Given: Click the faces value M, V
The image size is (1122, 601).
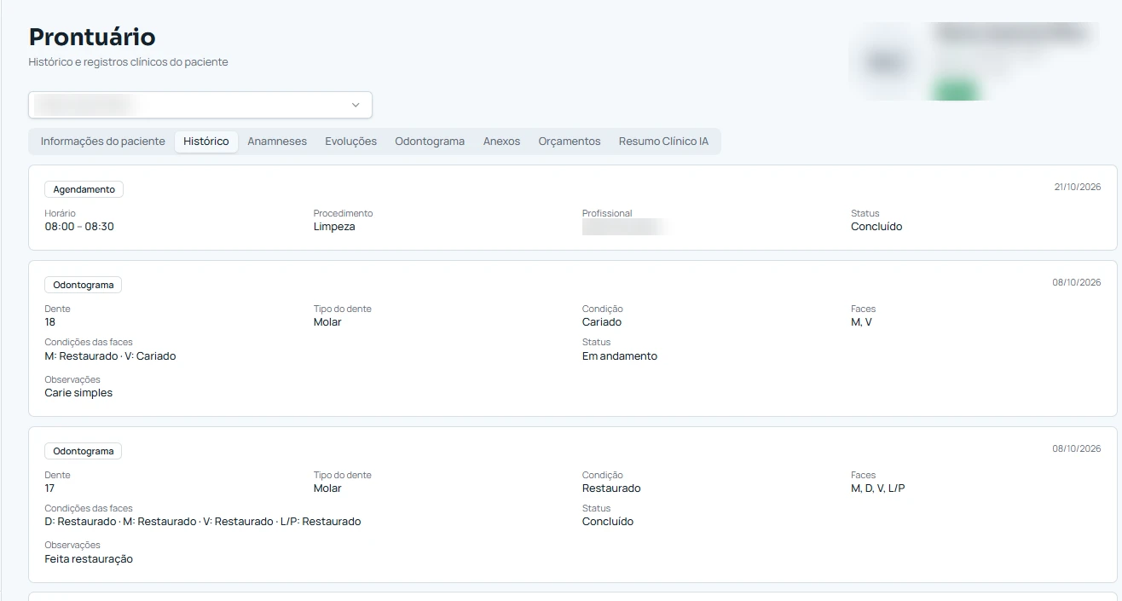Looking at the screenshot, I should click(861, 322).
